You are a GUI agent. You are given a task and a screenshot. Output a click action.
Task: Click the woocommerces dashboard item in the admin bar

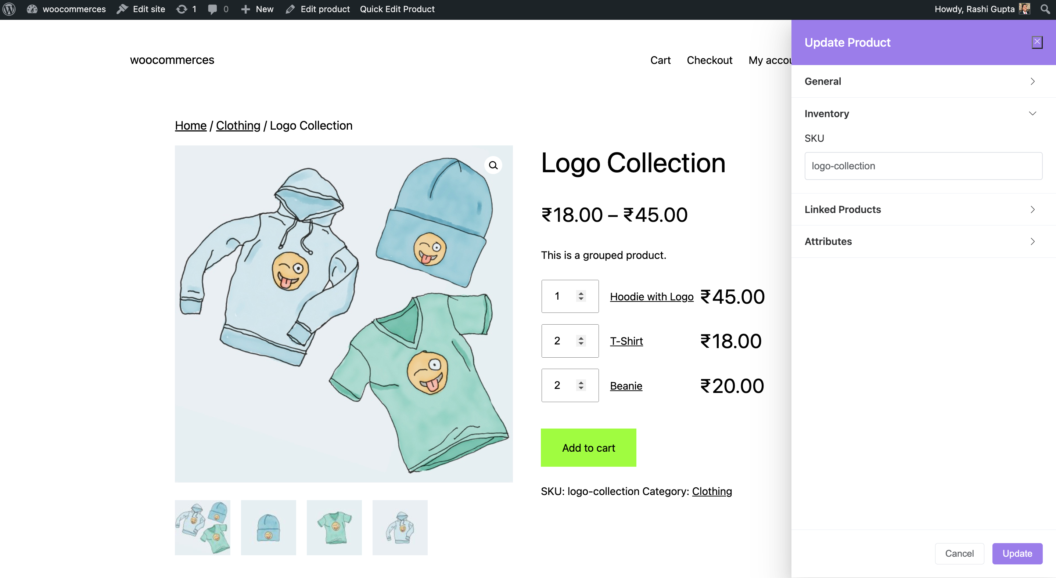click(67, 9)
